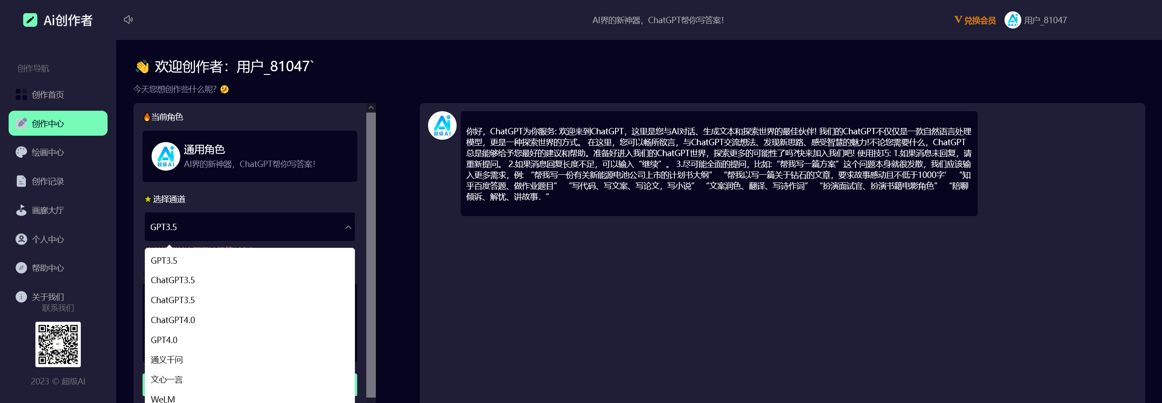1162x403 pixels.
Task: Select 文心一言 option in dropdown list
Action: 167,379
